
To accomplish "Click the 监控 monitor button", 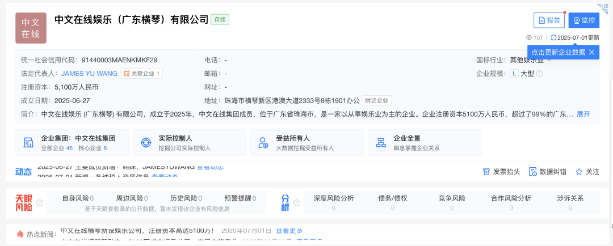I will [583, 20].
